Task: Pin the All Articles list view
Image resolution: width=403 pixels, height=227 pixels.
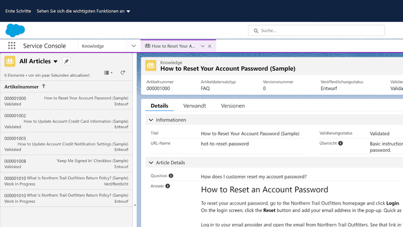Action: pyautogui.click(x=66, y=61)
